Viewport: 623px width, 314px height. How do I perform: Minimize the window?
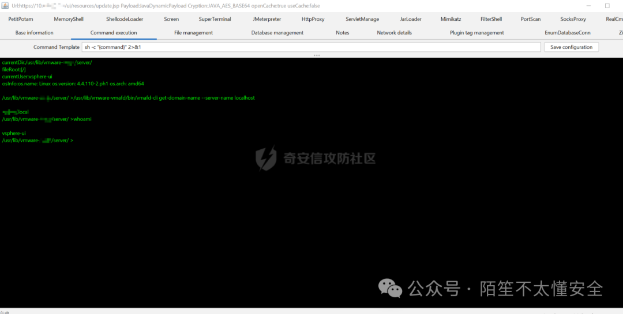590,6
